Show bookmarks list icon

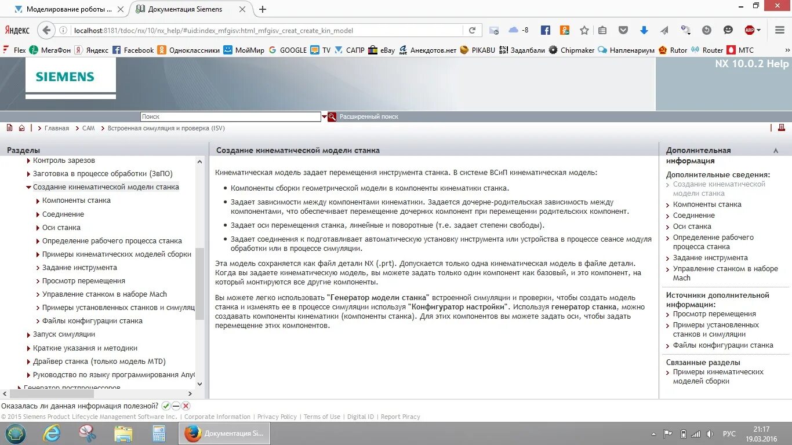(602, 30)
